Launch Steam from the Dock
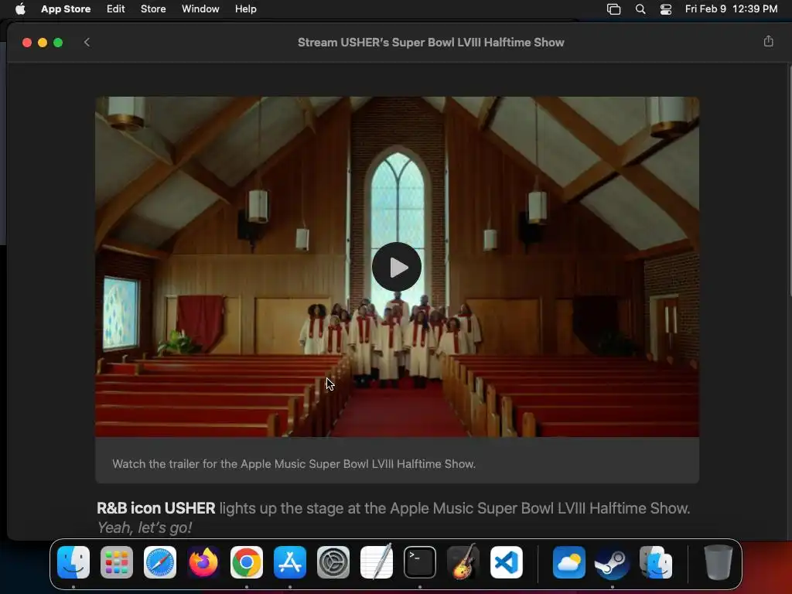The width and height of the screenshot is (792, 594). coord(613,562)
